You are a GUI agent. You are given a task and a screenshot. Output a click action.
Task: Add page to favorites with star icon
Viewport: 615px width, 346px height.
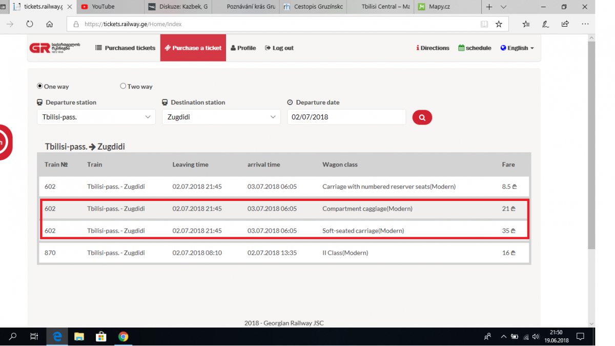499,24
